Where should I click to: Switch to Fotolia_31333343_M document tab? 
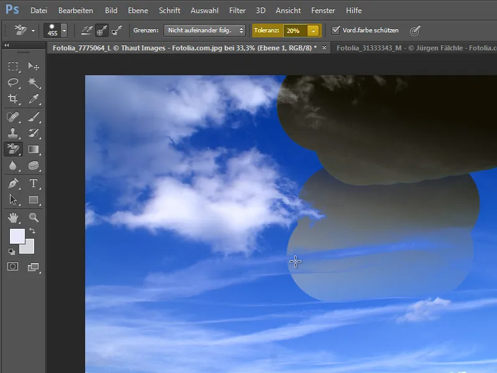414,48
